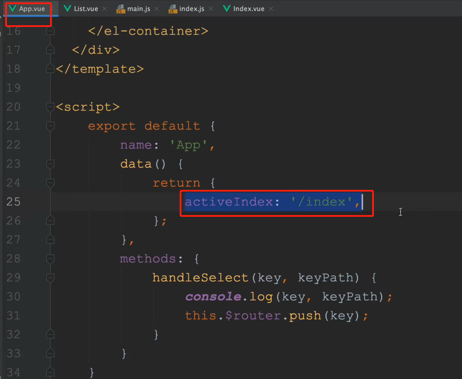The height and width of the screenshot is (379, 462).
Task: Toggle the fold end marker on line 32
Action: point(50,334)
